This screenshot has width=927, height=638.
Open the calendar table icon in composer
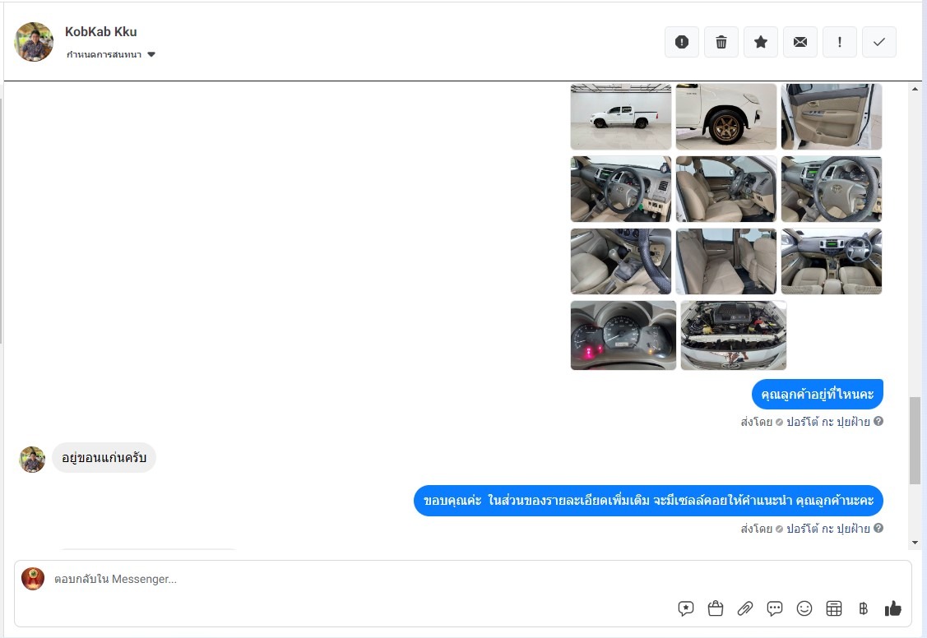point(833,608)
